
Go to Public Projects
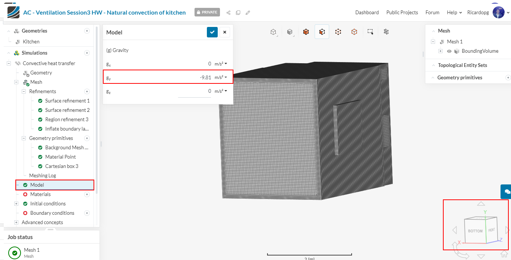[402, 12]
